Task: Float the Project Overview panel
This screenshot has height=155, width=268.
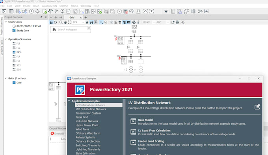Action: 41,17
